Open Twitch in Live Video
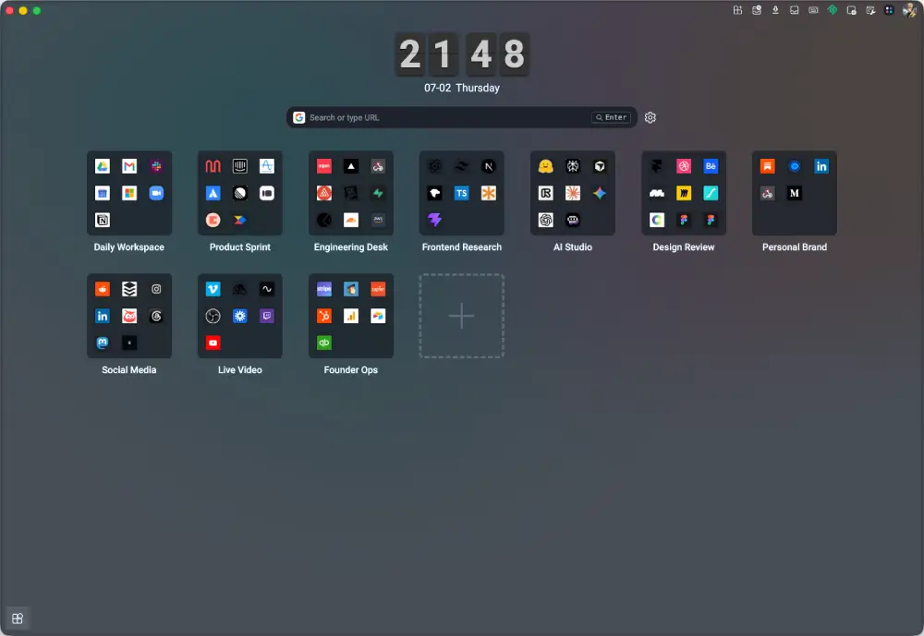924x636 pixels. (x=267, y=317)
